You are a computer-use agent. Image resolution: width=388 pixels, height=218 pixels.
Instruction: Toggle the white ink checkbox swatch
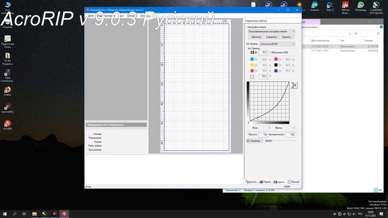[x=252, y=77]
